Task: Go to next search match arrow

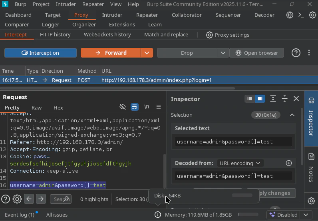Action: click(41, 199)
